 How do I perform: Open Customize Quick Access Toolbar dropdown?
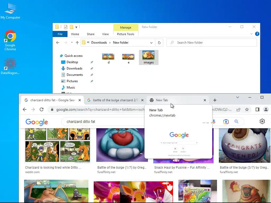pyautogui.click(x=76, y=27)
